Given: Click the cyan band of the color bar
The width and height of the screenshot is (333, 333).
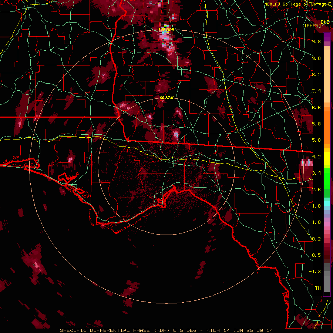Looking at the screenshot, I should coord(327,203).
